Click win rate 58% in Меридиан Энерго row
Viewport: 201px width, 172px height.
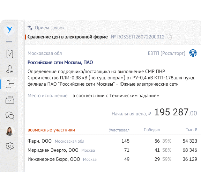(x=167, y=150)
